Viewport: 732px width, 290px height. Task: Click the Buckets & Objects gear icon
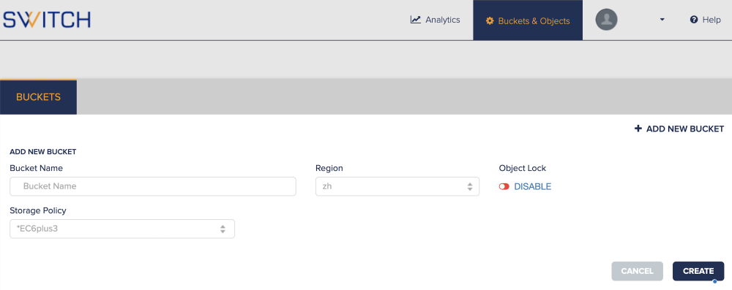pos(490,21)
